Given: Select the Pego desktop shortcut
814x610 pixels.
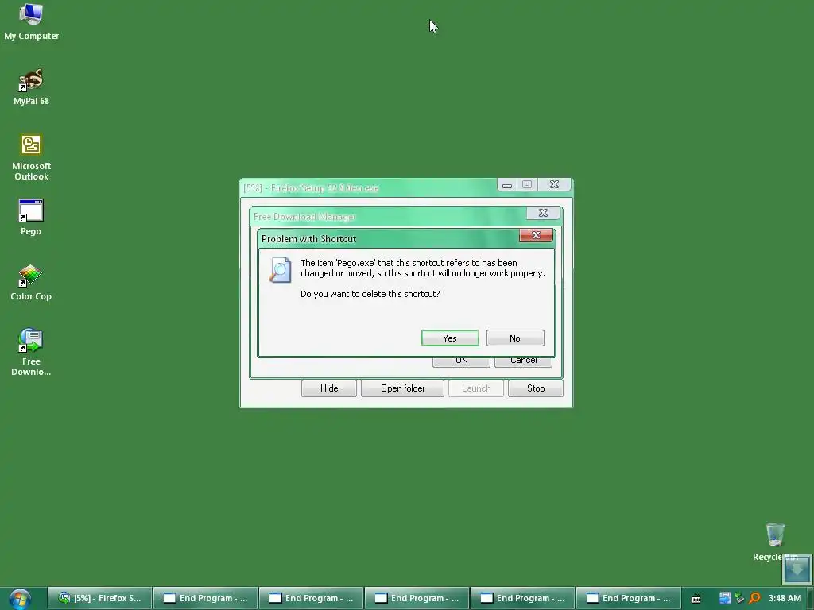Looking at the screenshot, I should (31, 218).
